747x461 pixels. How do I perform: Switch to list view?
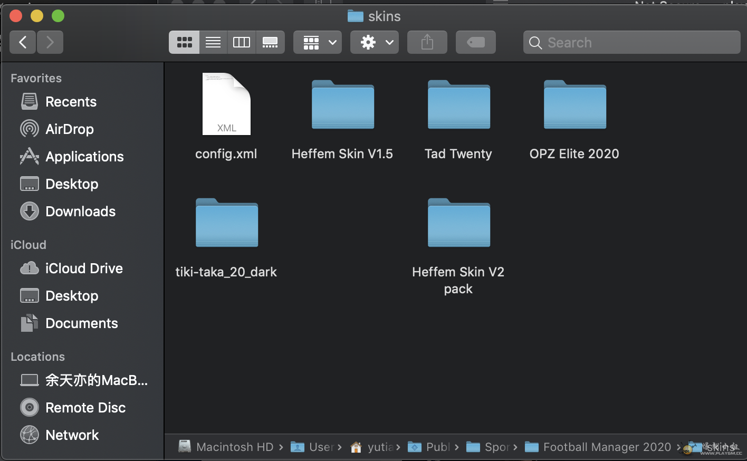pyautogui.click(x=213, y=42)
